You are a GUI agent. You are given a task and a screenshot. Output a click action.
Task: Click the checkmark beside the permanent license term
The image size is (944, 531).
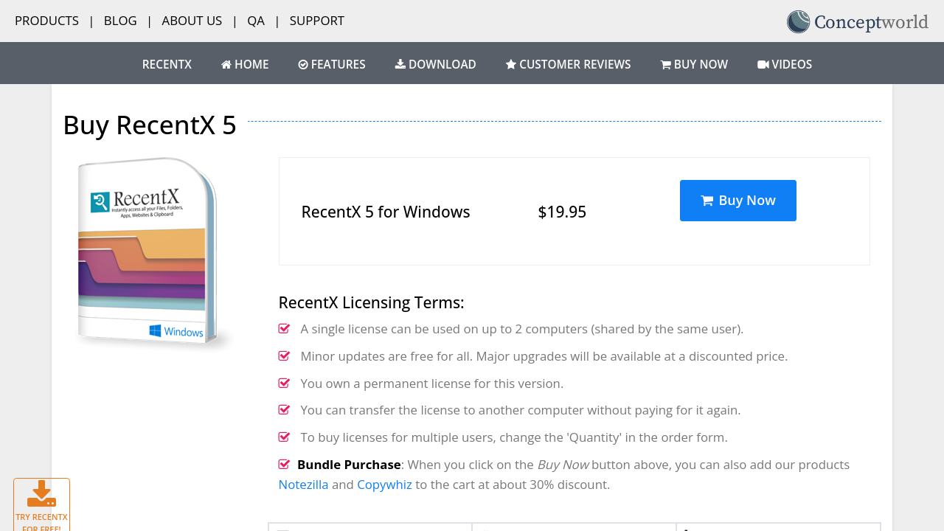pyautogui.click(x=284, y=383)
